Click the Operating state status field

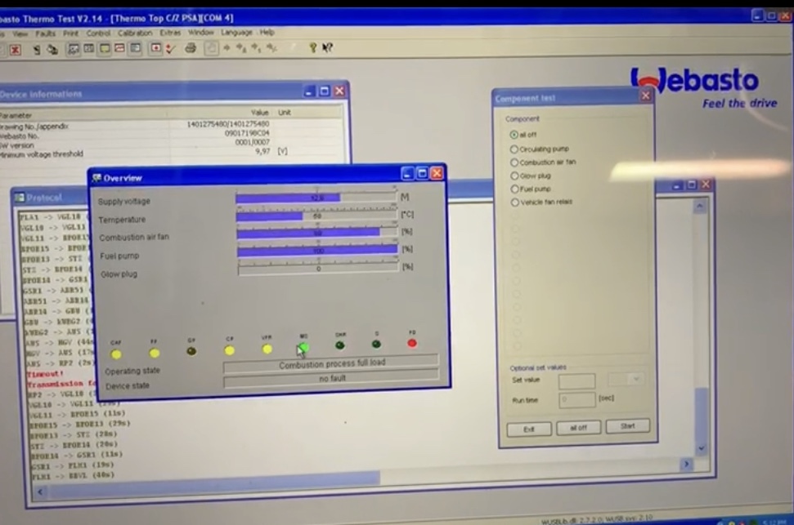point(330,363)
